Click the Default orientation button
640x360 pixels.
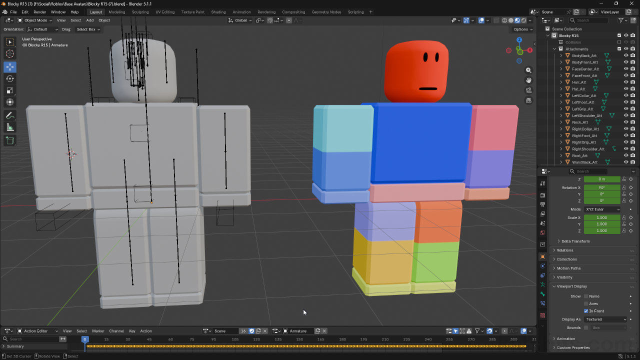pos(42,29)
